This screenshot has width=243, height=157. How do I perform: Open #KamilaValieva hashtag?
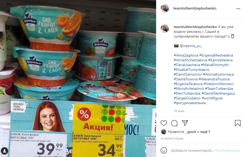[x=220, y=60]
